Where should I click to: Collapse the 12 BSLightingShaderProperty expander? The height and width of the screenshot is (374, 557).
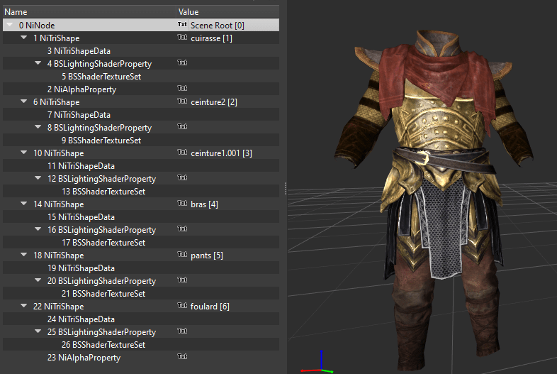tap(38, 178)
